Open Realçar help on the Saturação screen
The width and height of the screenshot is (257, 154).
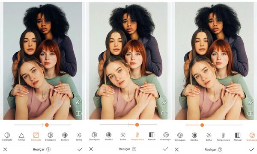coord(48,149)
